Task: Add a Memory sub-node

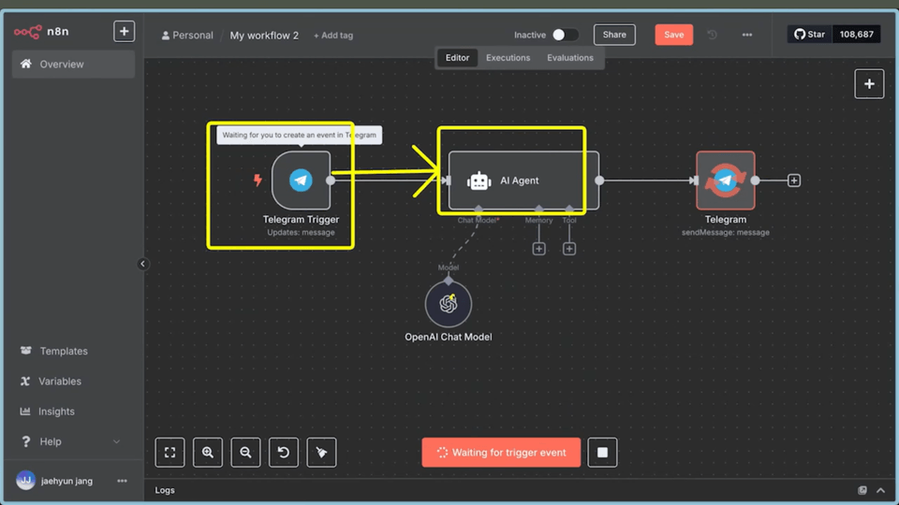Action: 539,249
